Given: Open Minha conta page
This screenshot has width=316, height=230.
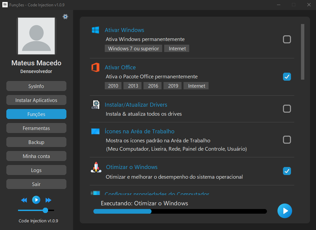Looking at the screenshot, I should coord(36,156).
